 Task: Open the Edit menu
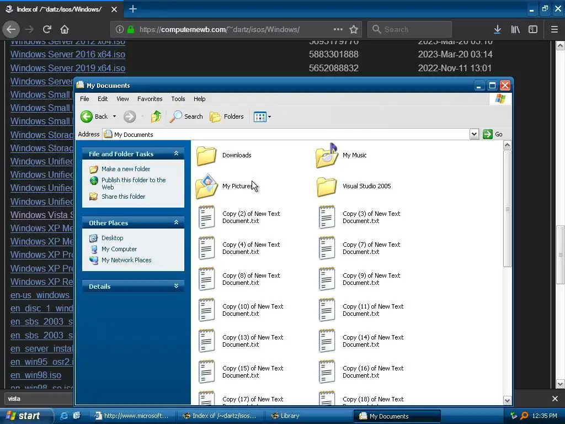102,99
